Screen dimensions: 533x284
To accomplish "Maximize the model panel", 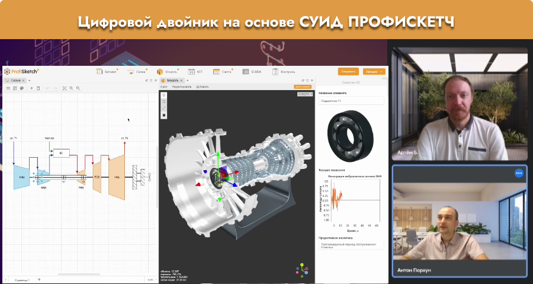I will pyautogui.click(x=307, y=81).
